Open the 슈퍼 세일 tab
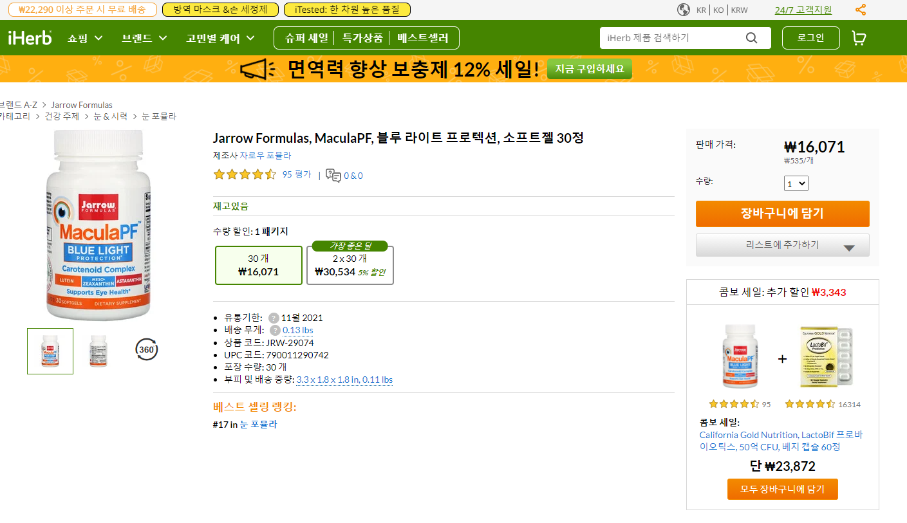 [306, 38]
